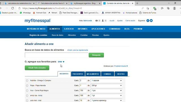Go to MI PÁGINA DE INICIO
This screenshot has height=102, width=181.
[36, 29]
